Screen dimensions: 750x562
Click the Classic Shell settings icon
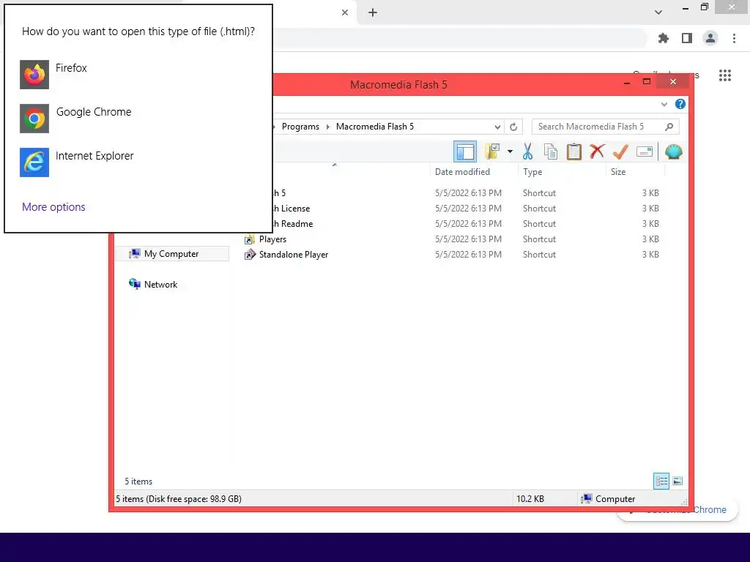[674, 151]
